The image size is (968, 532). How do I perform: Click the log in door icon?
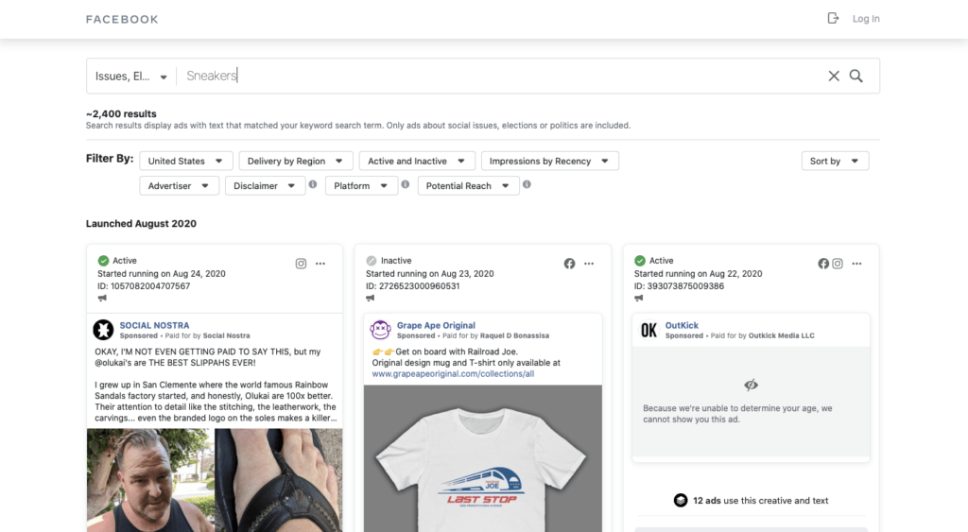pyautogui.click(x=833, y=19)
